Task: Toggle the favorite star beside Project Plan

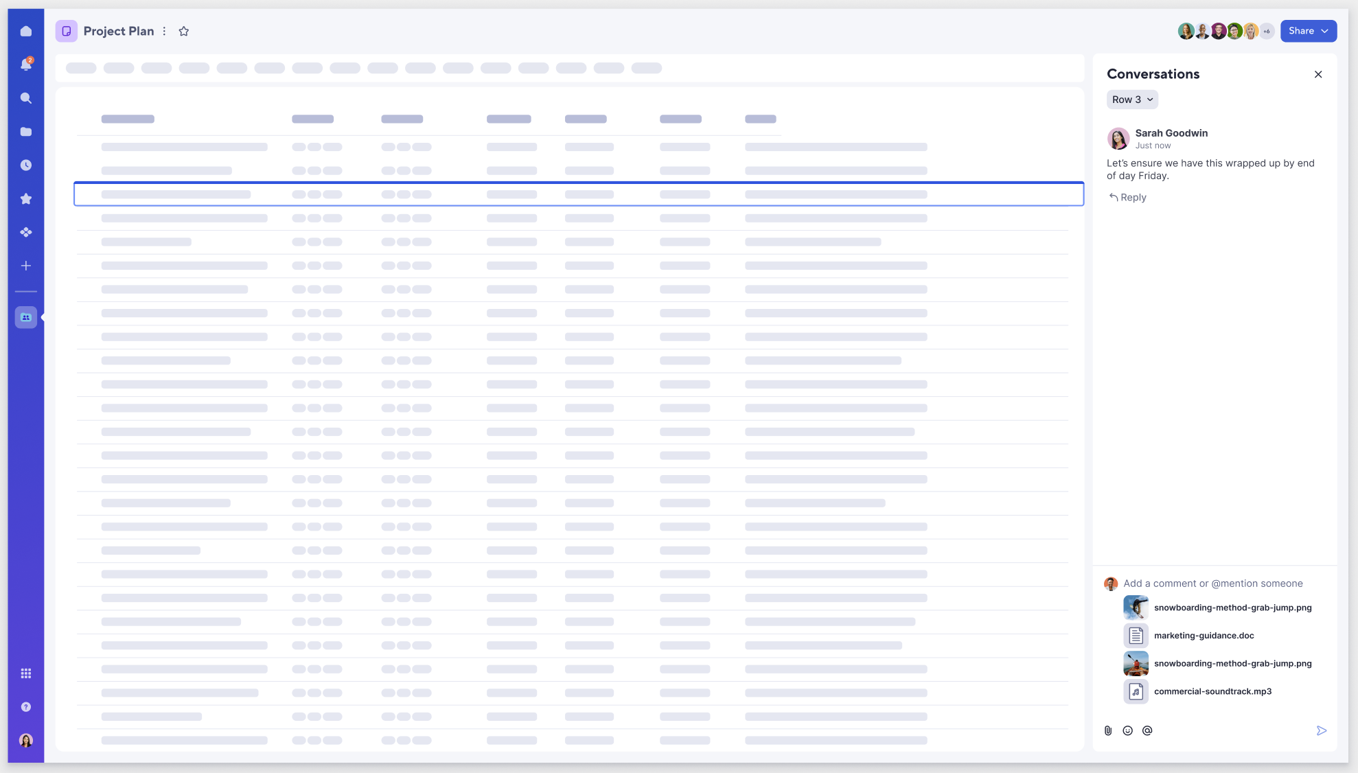Action: (x=183, y=32)
